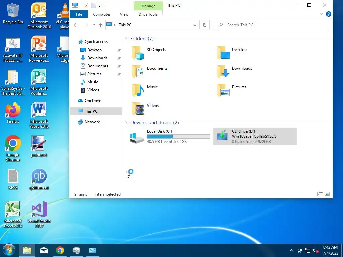Open Firefox from the desktop
Image resolution: width=343 pixels, height=257 pixels.
tap(13, 113)
